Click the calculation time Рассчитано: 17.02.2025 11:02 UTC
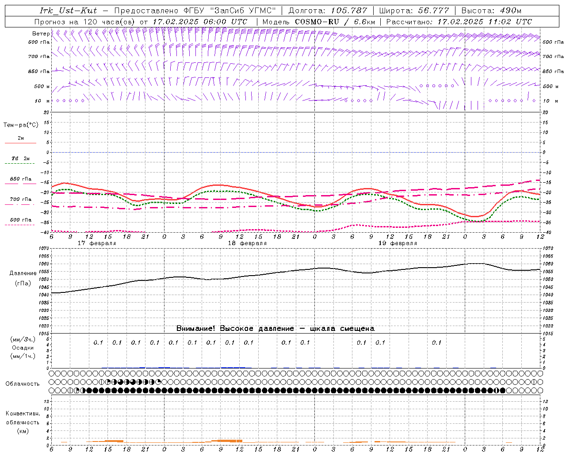Image resolution: width=566 pixels, height=453 pixels. click(459, 22)
